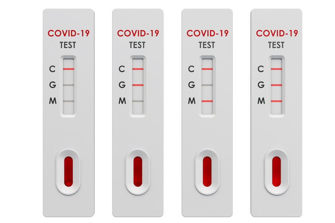Screen dimensions: 335x223
Task: Select the red C line on first cassette
Action: click(69, 69)
